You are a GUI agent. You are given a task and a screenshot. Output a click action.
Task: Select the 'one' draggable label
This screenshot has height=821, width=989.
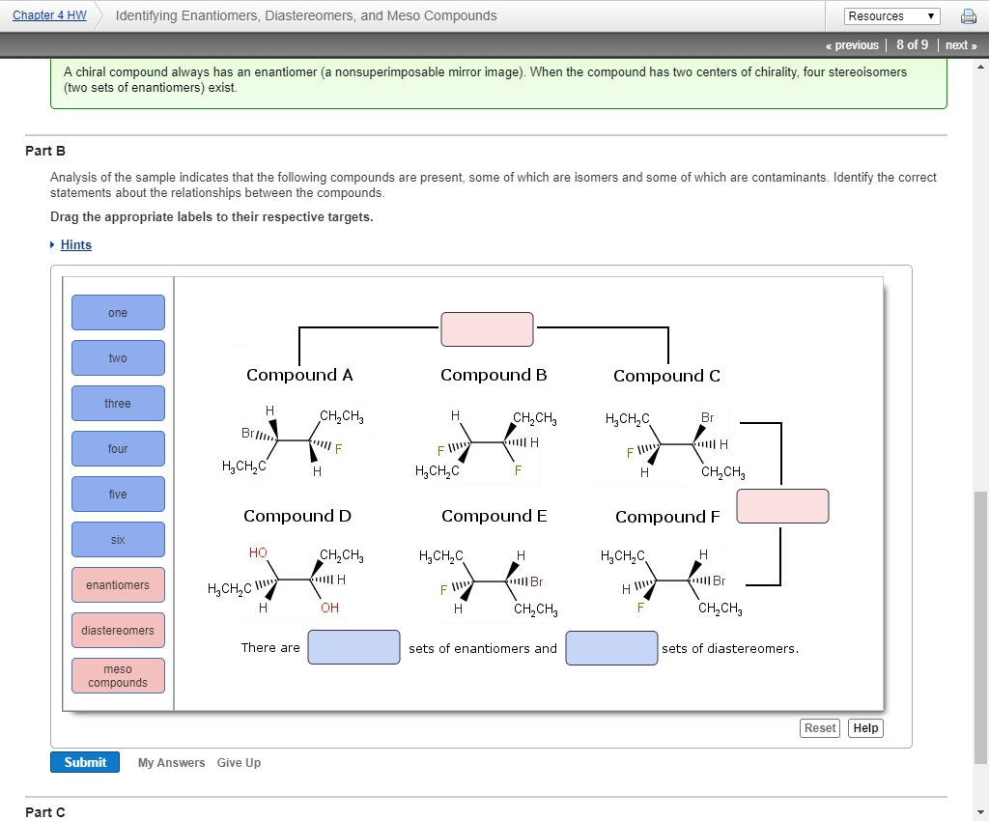coord(118,312)
